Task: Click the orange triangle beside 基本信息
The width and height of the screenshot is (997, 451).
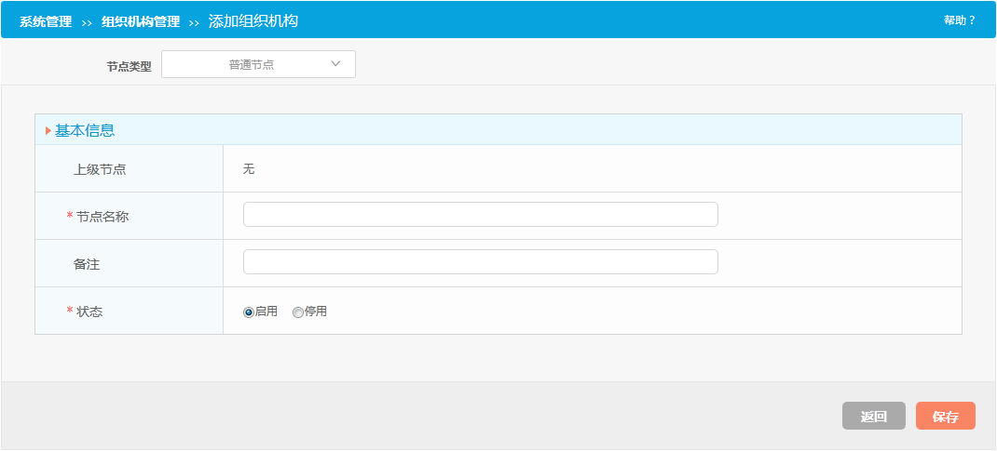Action: 48,131
